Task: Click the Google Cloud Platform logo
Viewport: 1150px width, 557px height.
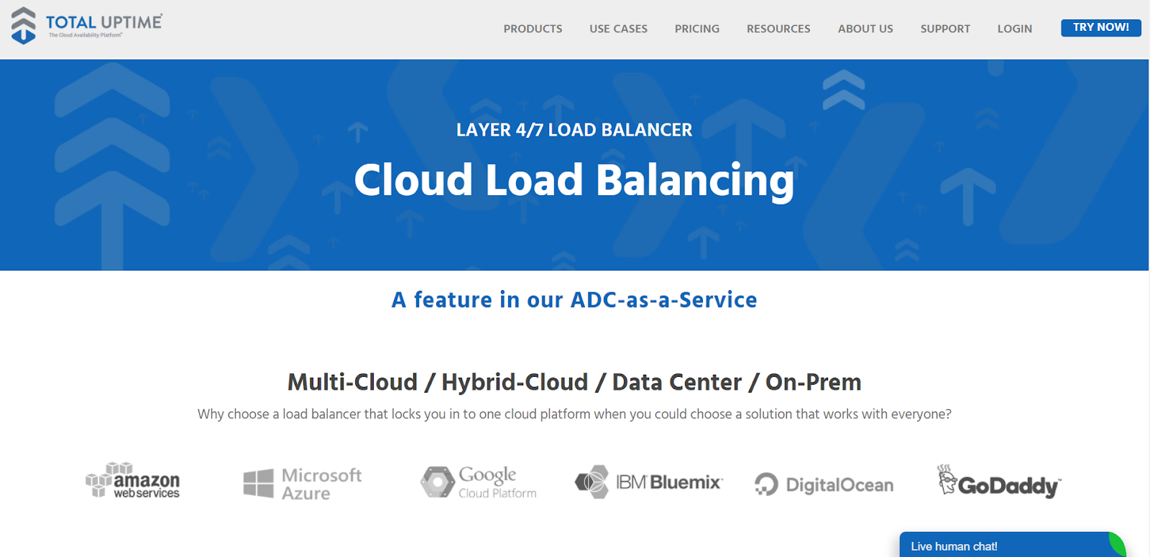Action: (x=479, y=482)
